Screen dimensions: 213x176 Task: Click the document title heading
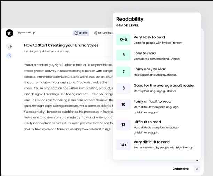coord(61,45)
